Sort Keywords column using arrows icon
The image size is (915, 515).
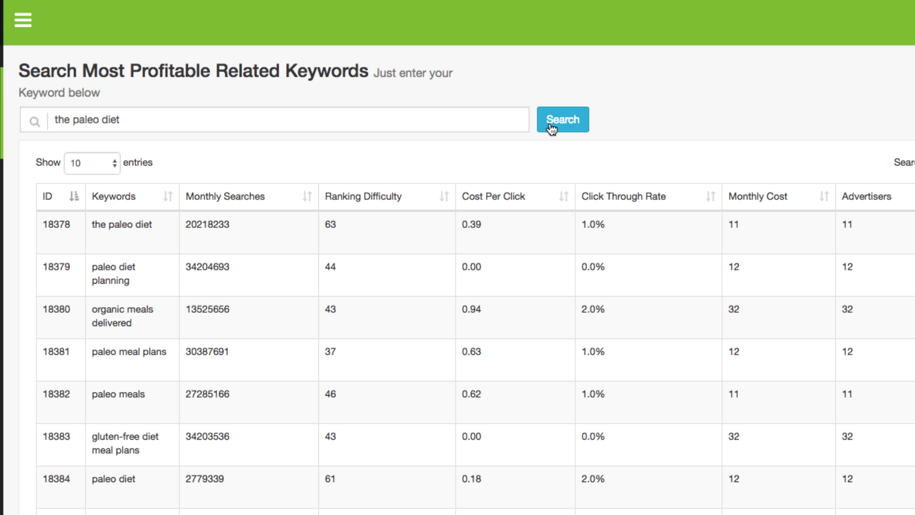pos(168,196)
